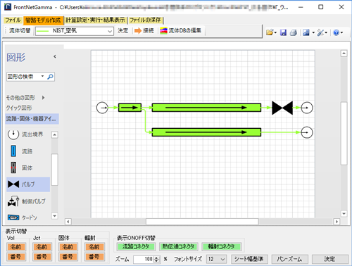Click the ズーム percentage input field
352x266 pixels.
coord(144,259)
